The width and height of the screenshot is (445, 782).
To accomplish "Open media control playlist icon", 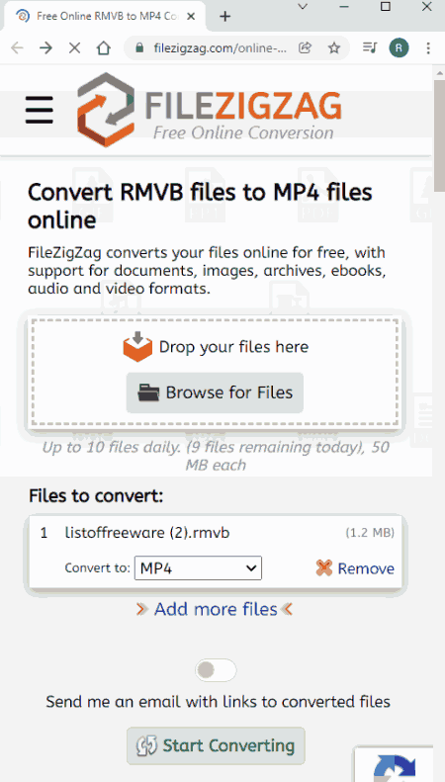I will click(370, 47).
